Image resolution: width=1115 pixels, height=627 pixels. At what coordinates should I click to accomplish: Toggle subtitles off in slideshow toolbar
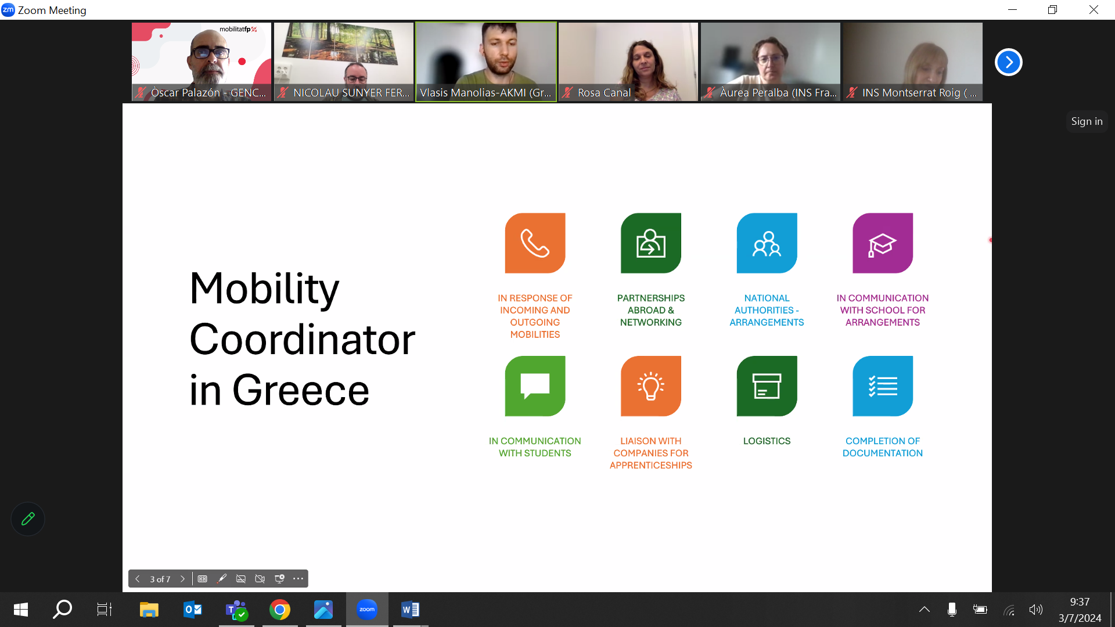tap(241, 579)
